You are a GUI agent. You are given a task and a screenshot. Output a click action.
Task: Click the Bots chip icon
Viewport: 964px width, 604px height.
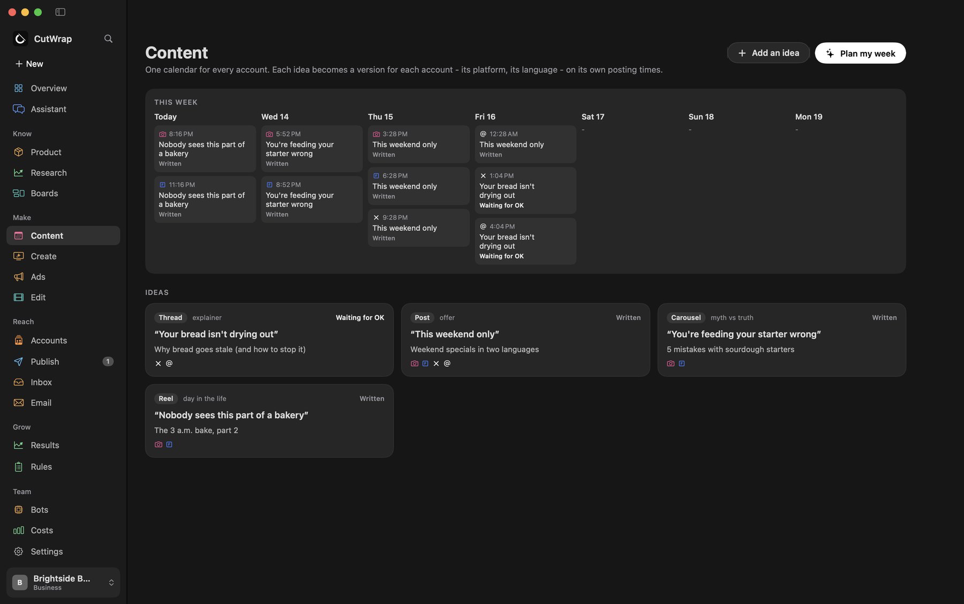(19, 510)
